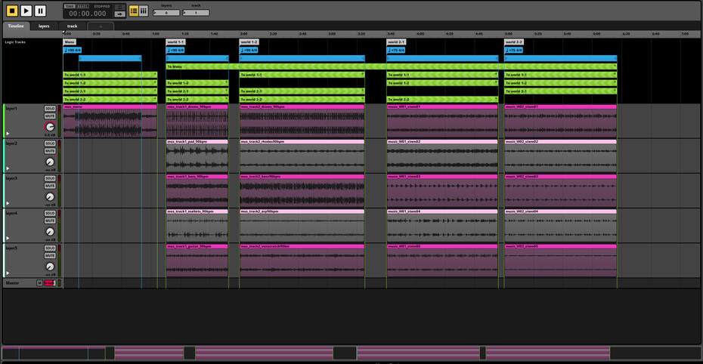Select the world 1-1 timeline marker

[175, 42]
